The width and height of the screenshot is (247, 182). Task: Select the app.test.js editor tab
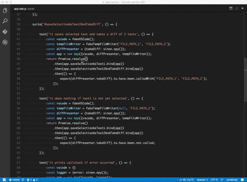pos(20,8)
